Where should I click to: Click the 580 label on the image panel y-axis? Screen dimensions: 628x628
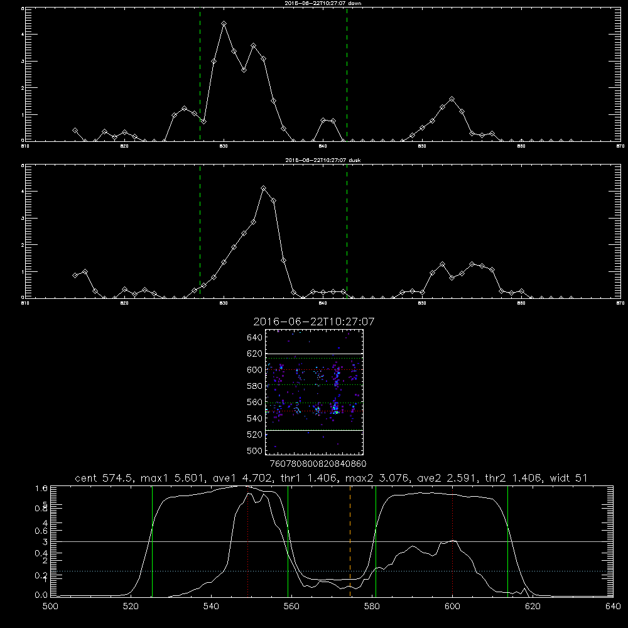pyautogui.click(x=254, y=386)
